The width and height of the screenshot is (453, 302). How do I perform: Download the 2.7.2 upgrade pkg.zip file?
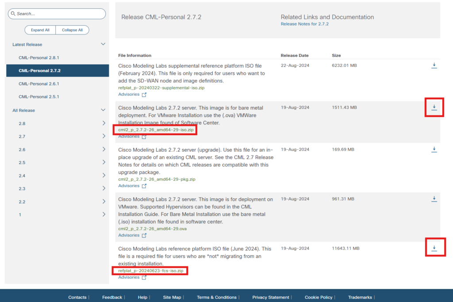click(434, 149)
